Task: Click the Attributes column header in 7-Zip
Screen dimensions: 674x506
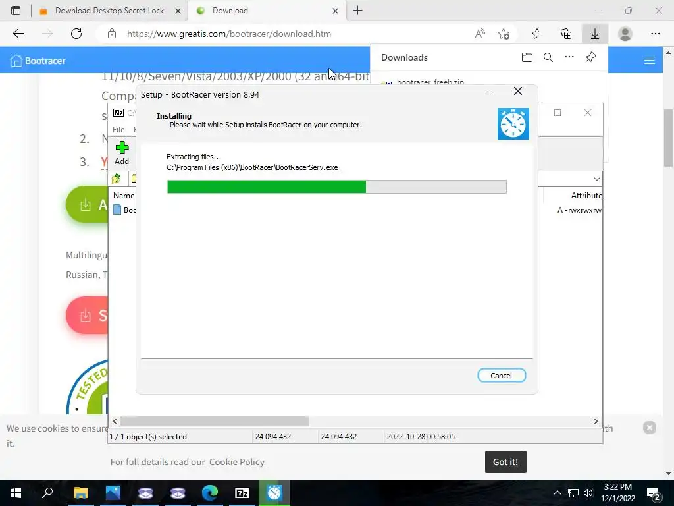Action: [x=586, y=195]
